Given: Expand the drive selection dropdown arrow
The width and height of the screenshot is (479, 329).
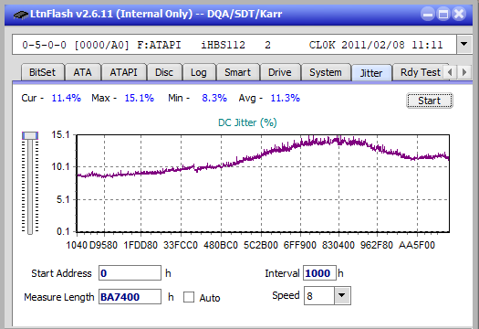Looking at the screenshot, I should (x=464, y=45).
